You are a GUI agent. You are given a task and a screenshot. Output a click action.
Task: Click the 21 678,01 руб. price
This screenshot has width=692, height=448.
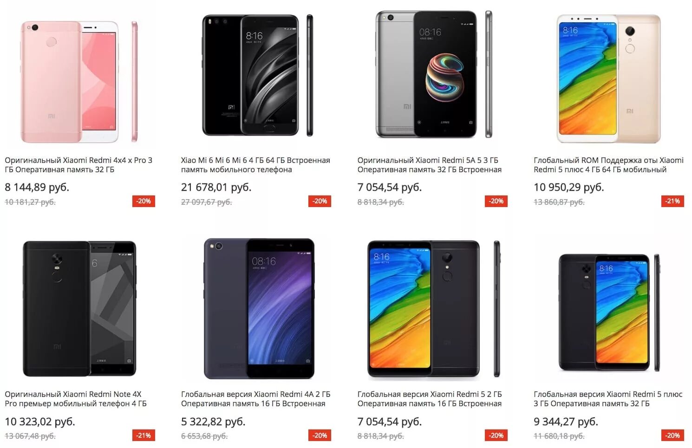[216, 187]
